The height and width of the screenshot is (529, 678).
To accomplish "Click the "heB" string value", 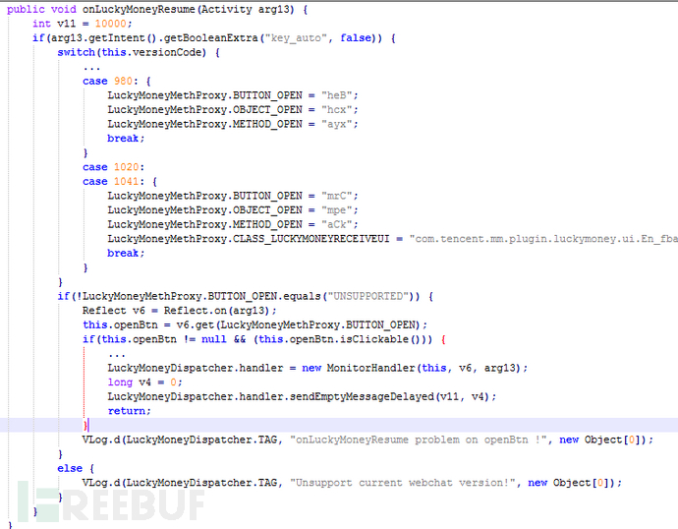I will (x=337, y=95).
